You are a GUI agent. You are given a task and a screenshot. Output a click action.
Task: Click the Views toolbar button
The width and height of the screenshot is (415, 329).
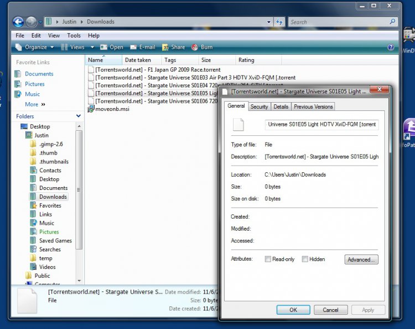pyautogui.click(x=73, y=47)
